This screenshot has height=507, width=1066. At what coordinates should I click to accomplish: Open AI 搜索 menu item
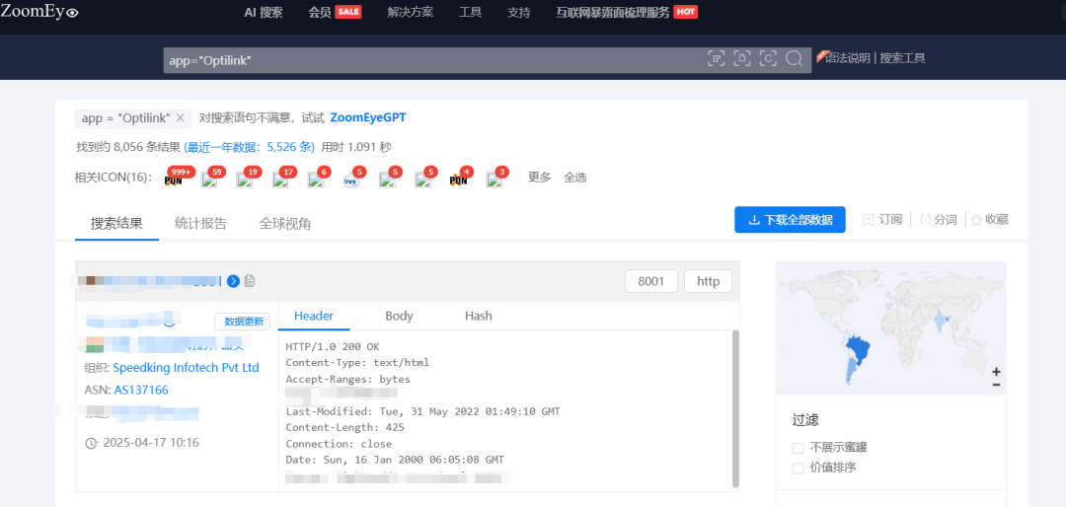pyautogui.click(x=264, y=12)
